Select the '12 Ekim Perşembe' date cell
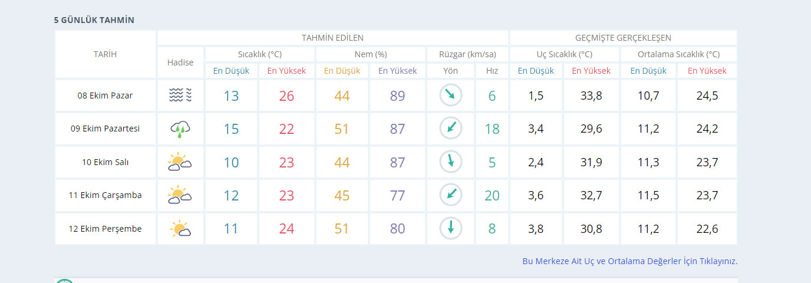The image size is (811, 283). point(105,229)
